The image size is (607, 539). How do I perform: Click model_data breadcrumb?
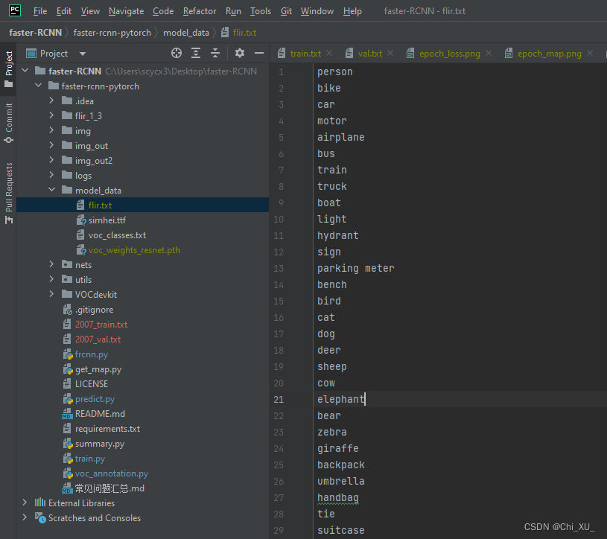tap(186, 33)
